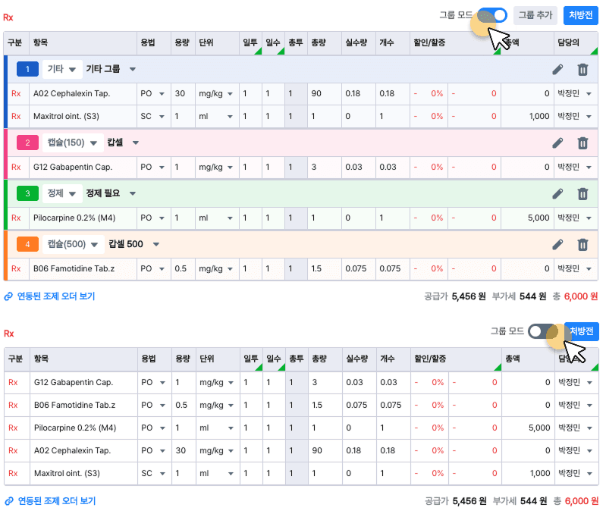Delete group 4 캡셀 500 with trash icon
This screenshot has width=606, height=517.
click(582, 244)
